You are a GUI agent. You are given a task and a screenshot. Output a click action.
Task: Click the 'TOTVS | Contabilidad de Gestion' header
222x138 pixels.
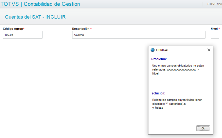click(40, 4)
